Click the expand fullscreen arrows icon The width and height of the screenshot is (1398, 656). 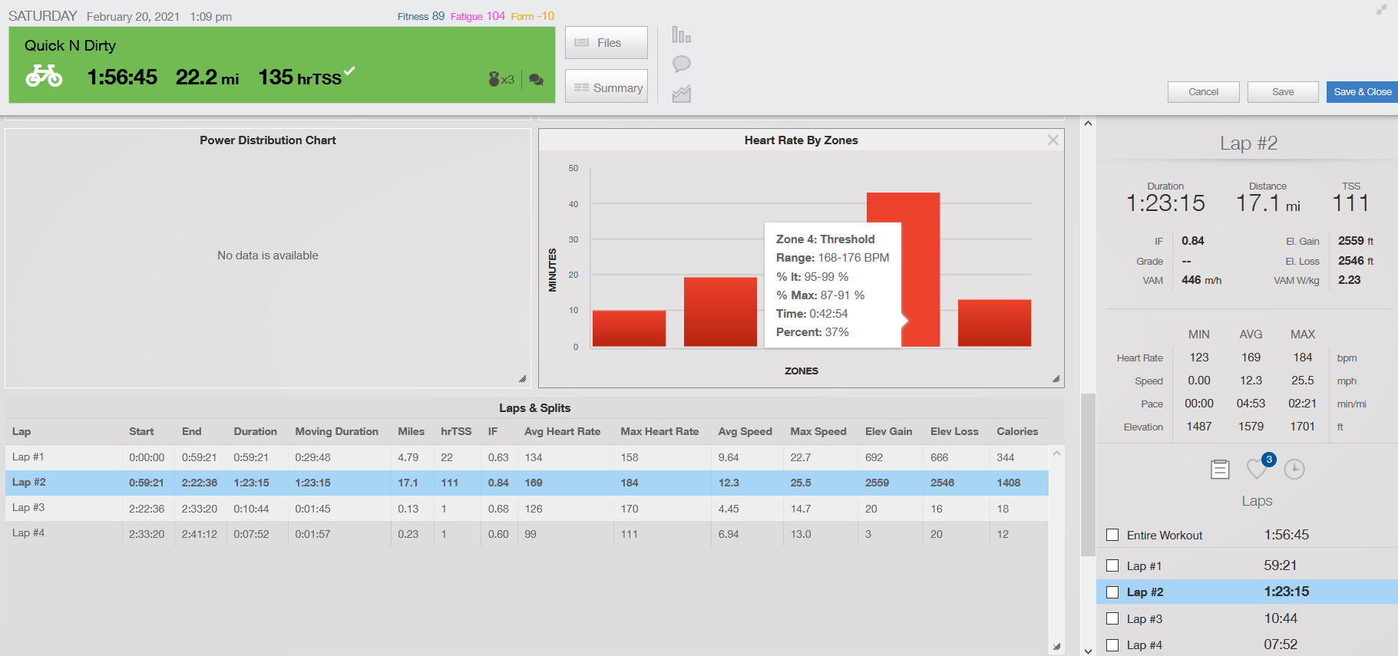pos(1381,10)
